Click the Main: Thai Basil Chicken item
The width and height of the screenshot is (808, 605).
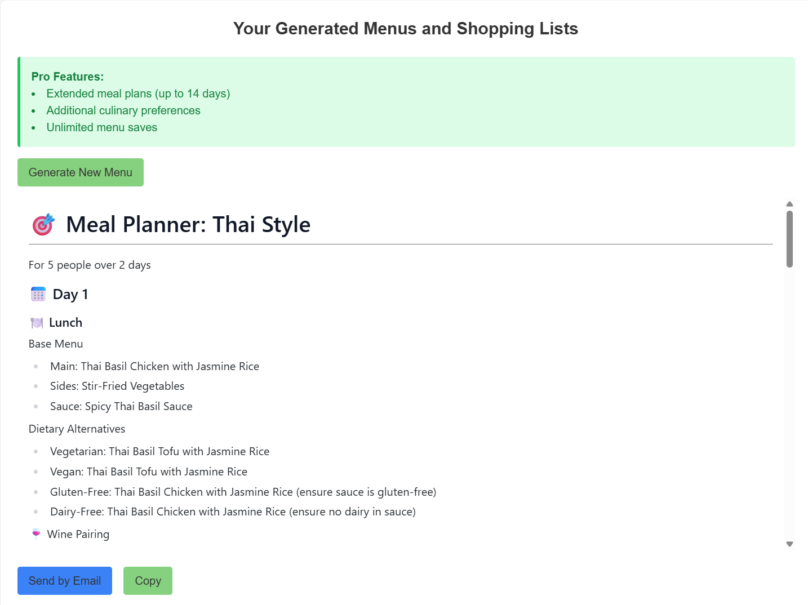[x=154, y=366]
